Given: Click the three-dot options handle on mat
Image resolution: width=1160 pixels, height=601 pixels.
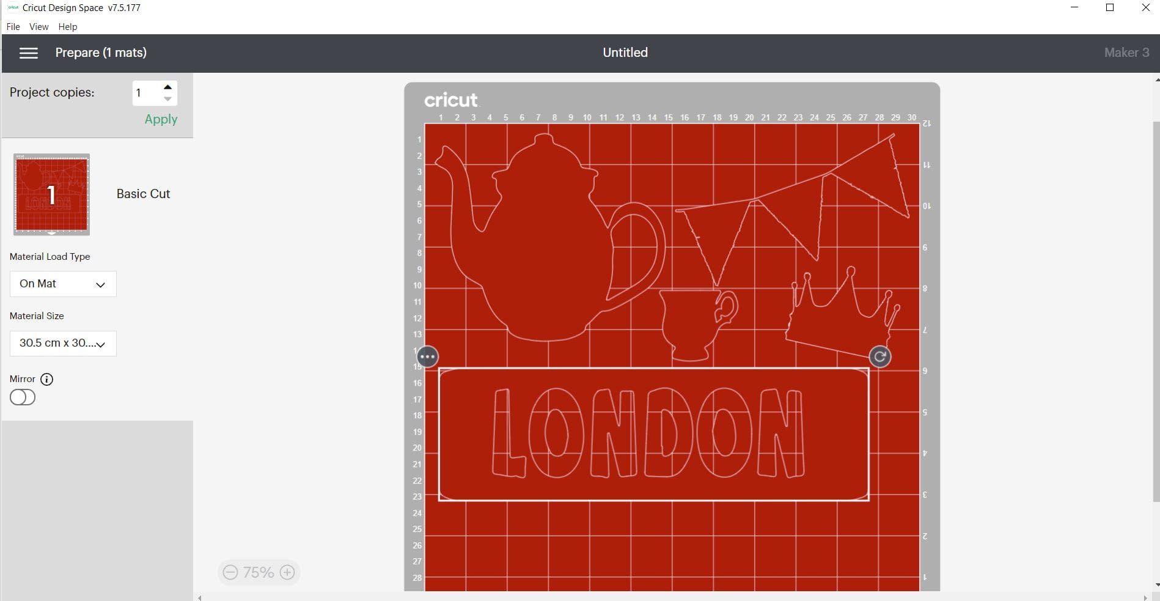Looking at the screenshot, I should coord(428,356).
